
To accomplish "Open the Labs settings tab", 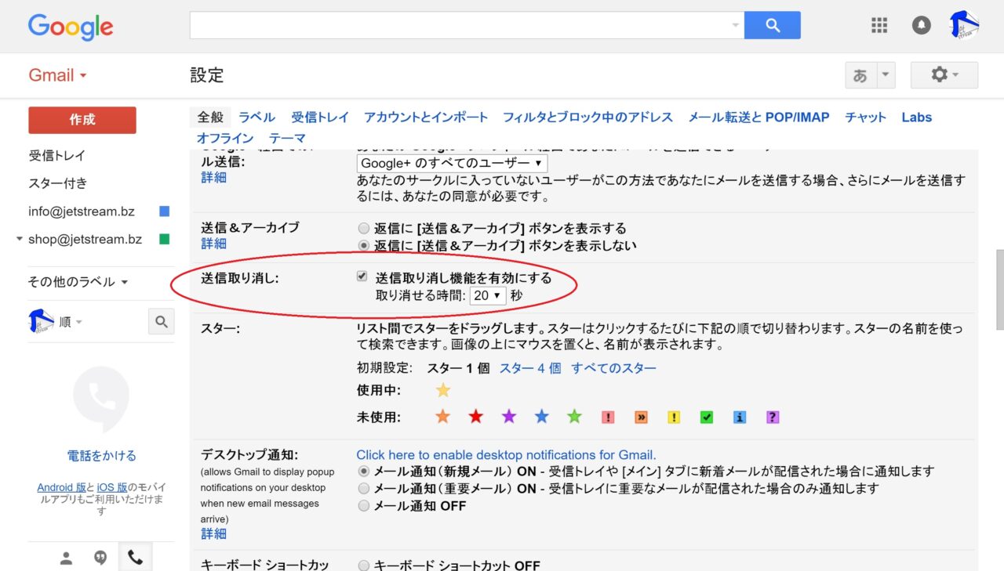I will (916, 117).
